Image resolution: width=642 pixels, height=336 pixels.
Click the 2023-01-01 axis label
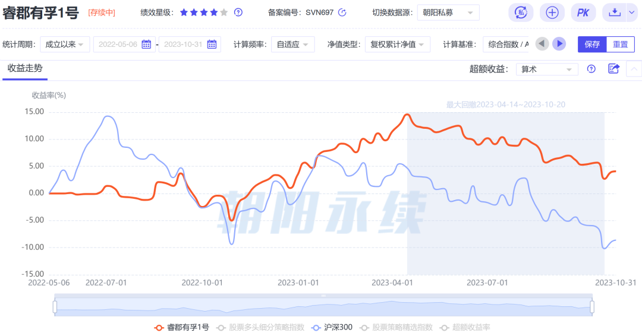(298, 283)
